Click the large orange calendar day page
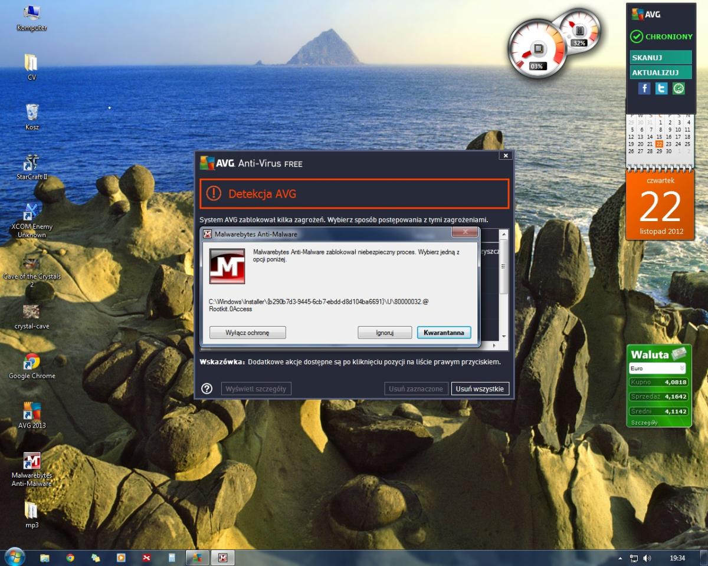 [661, 205]
